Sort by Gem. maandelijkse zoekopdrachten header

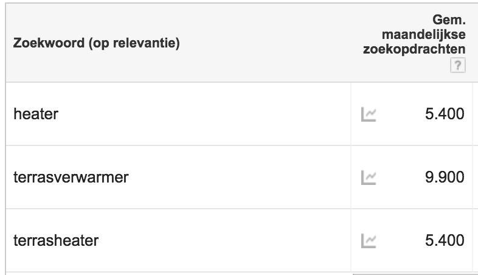[414, 35]
